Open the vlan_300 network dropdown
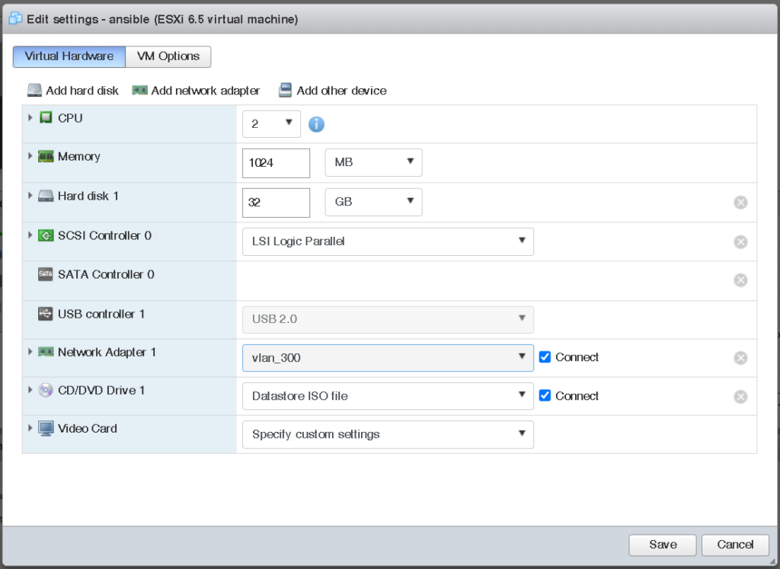The image size is (780, 569). pos(388,357)
